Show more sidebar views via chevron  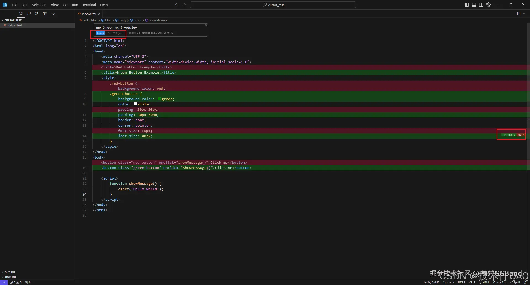[54, 14]
